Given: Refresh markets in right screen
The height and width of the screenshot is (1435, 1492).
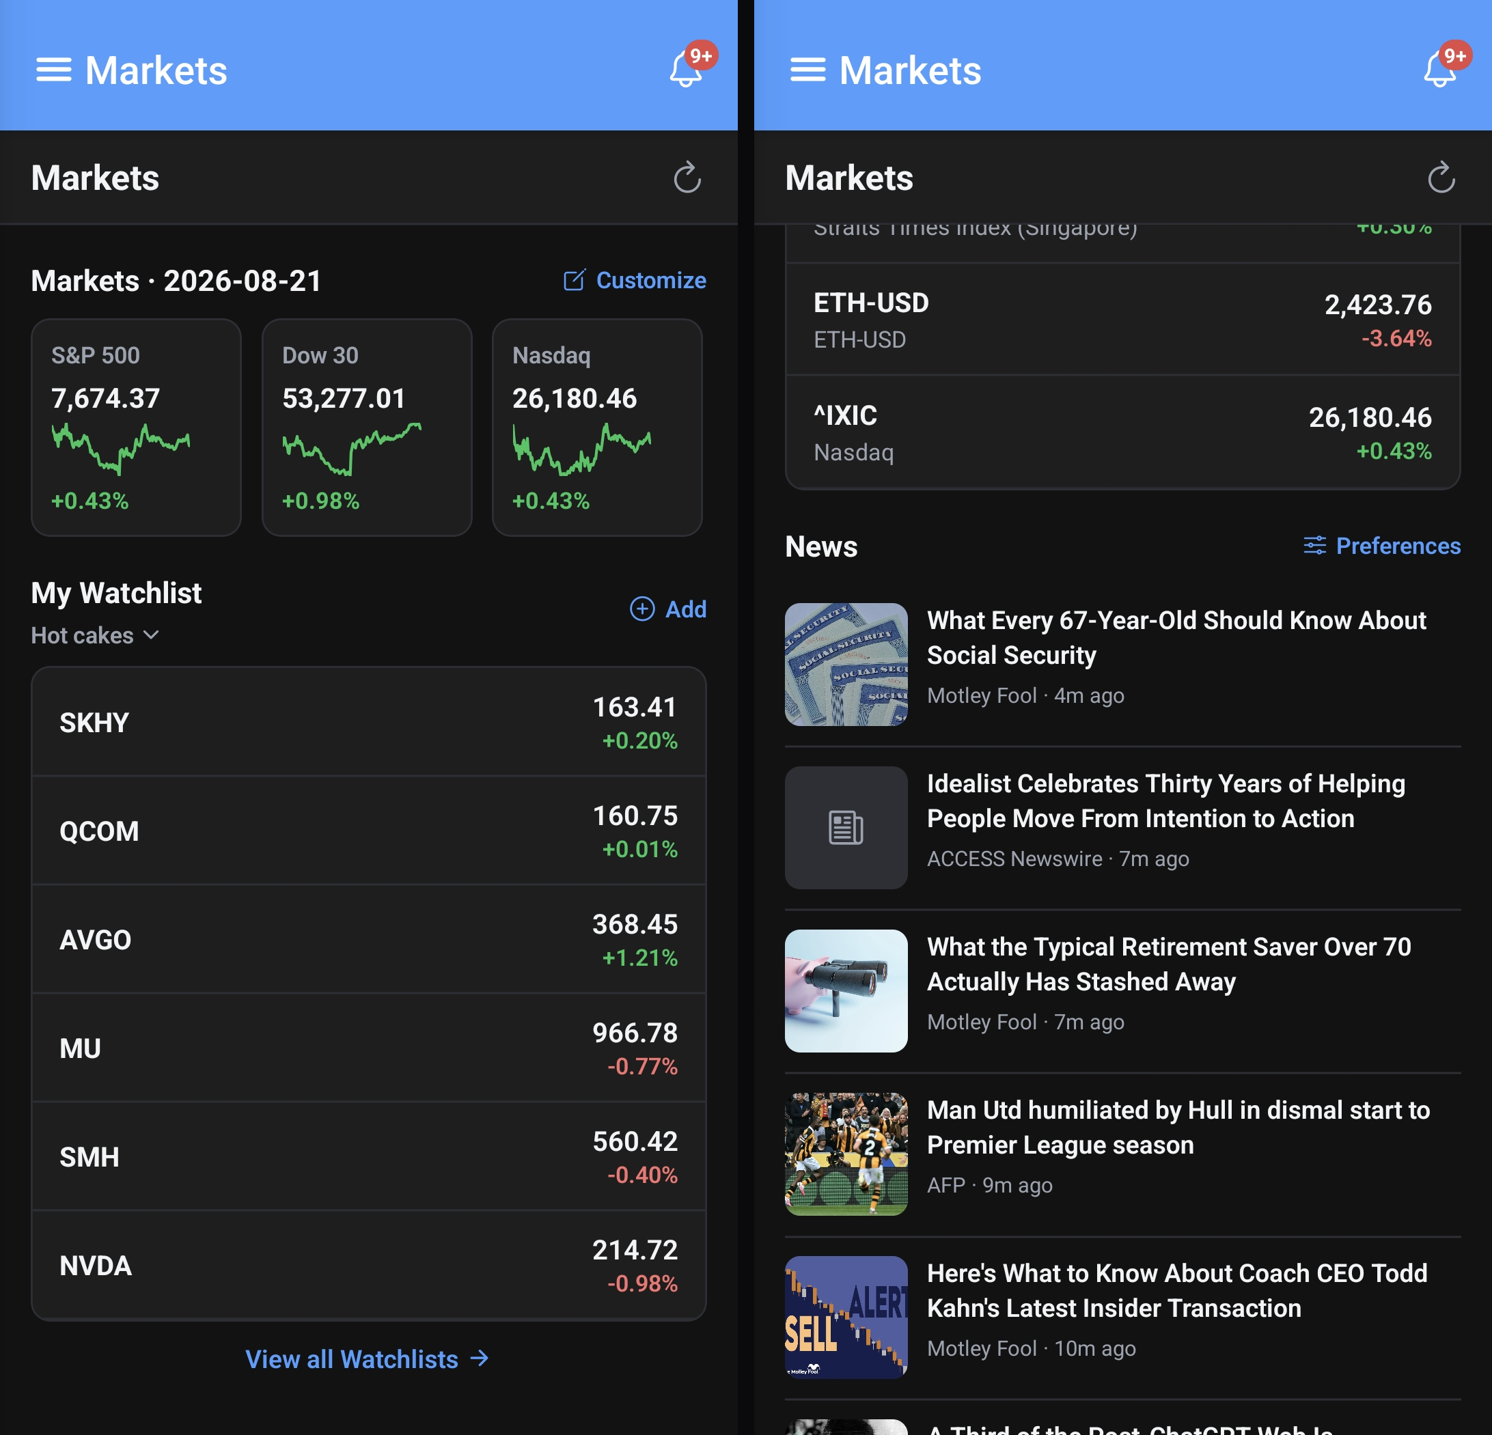Looking at the screenshot, I should [1440, 178].
